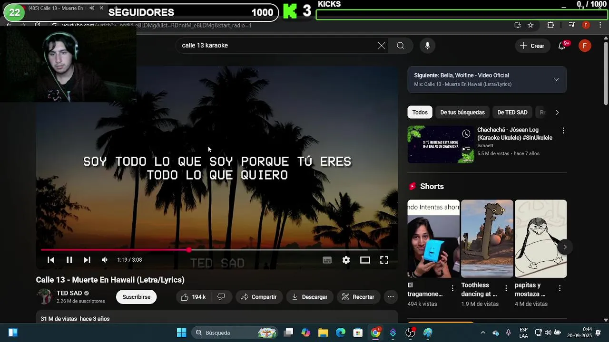
Task: Show hidden system tray icons
Action: [x=483, y=332]
